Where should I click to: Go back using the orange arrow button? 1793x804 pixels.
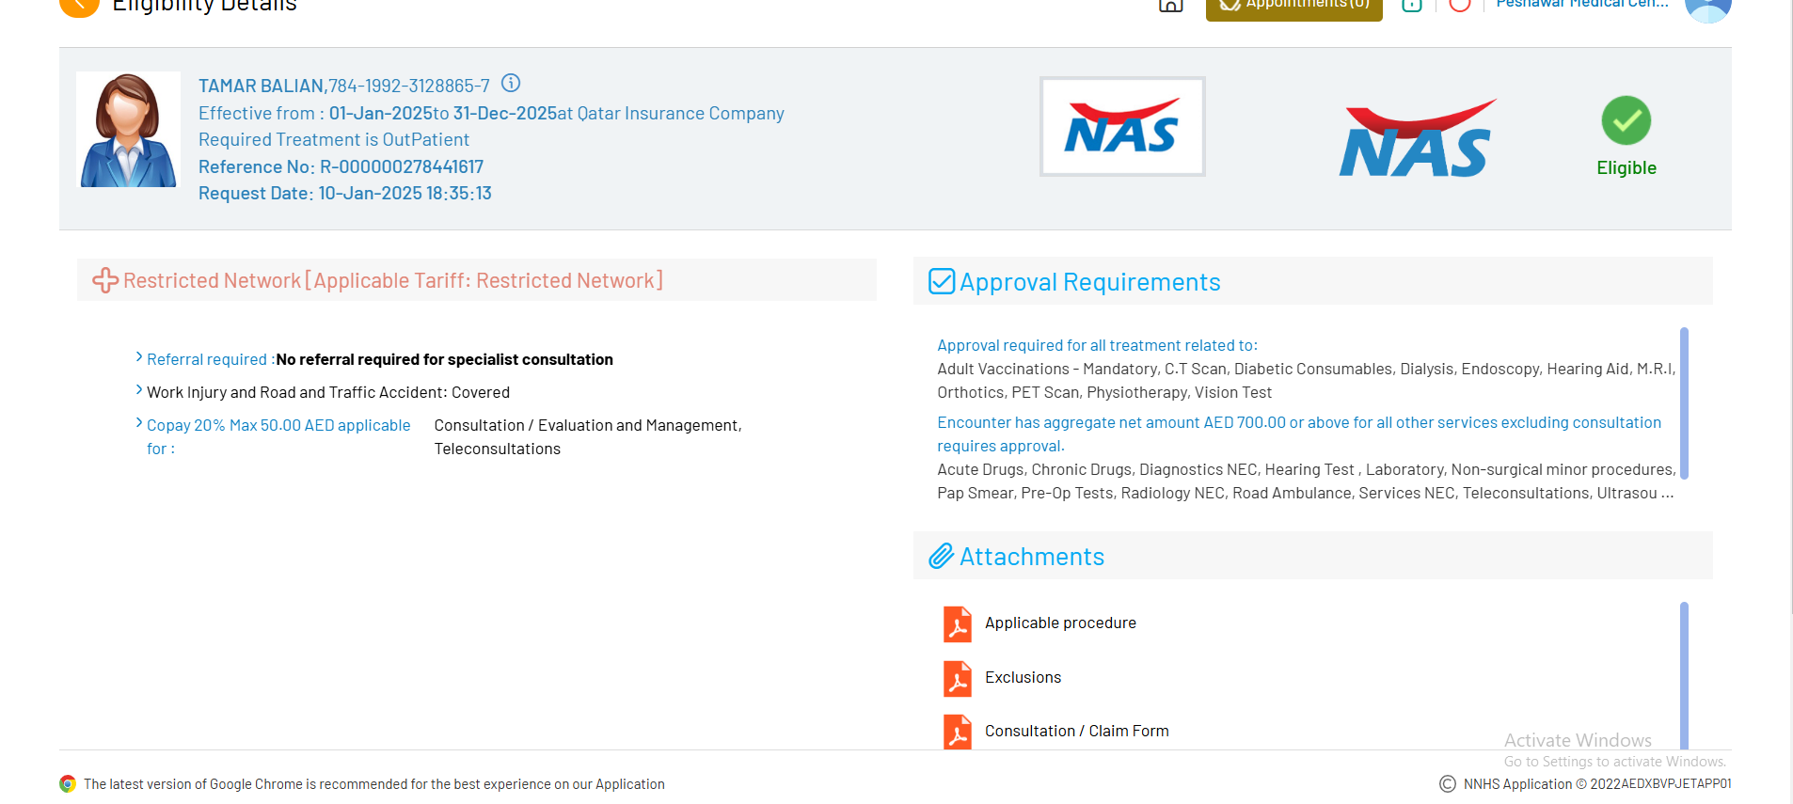79,7
